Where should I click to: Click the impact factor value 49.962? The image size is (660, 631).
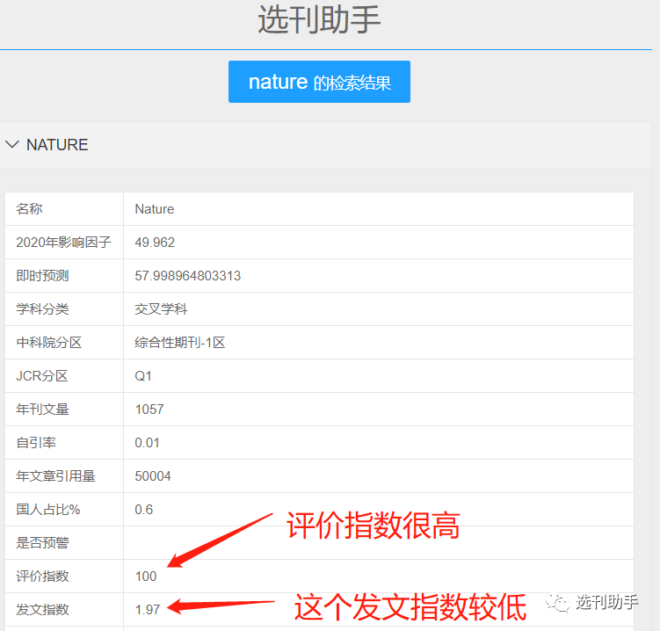155,243
